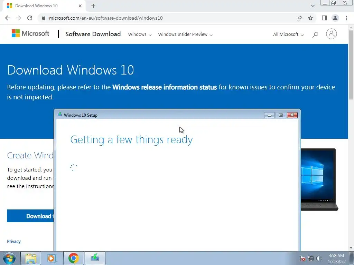Click the Microsoft logo
The height and width of the screenshot is (265, 354).
(30, 33)
